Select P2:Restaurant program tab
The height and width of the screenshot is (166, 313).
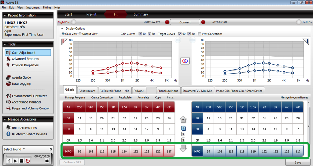(87, 91)
